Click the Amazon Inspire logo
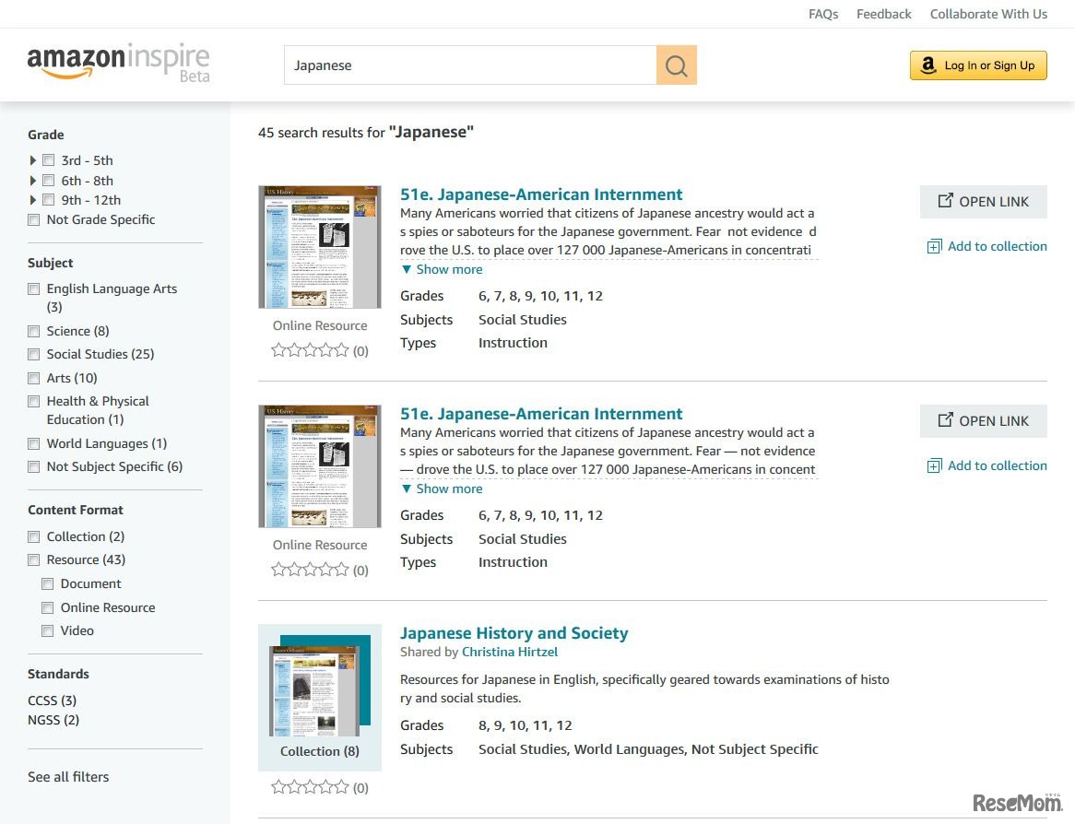Viewport: 1075px width, 824px height. [117, 59]
